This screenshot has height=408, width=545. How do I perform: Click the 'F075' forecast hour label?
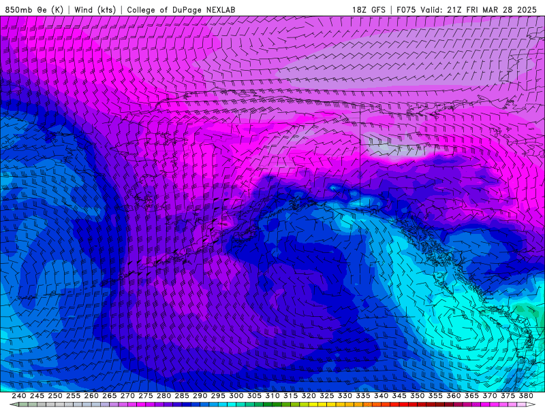pos(406,10)
